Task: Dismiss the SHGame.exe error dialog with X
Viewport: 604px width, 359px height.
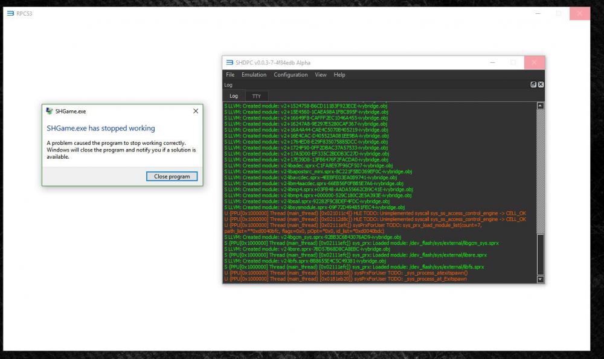Action: [x=195, y=111]
